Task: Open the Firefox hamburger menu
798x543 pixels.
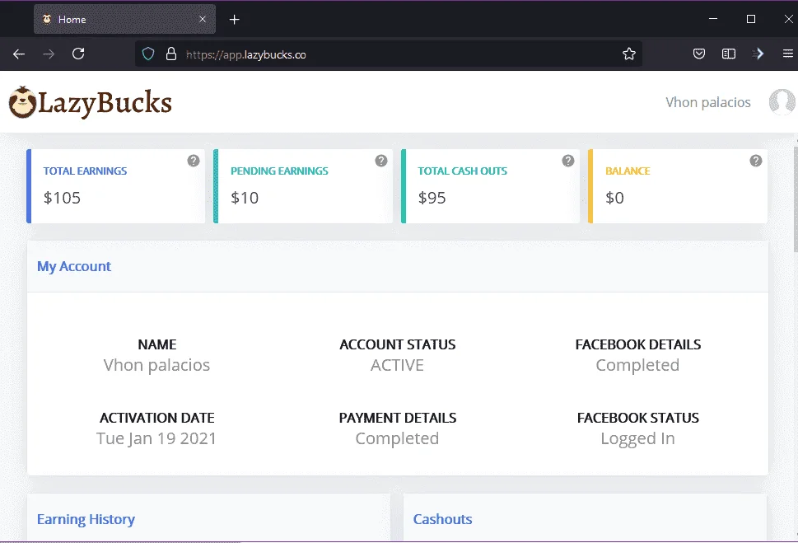Action: coord(788,54)
